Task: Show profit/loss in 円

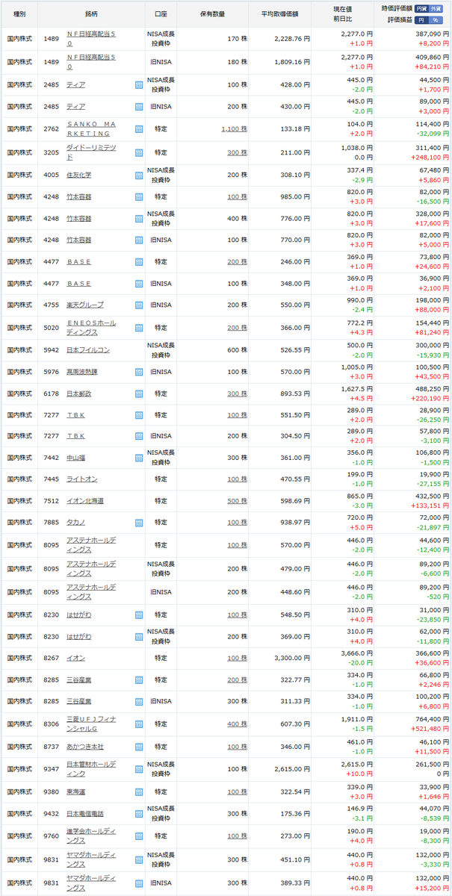Action: (421, 19)
